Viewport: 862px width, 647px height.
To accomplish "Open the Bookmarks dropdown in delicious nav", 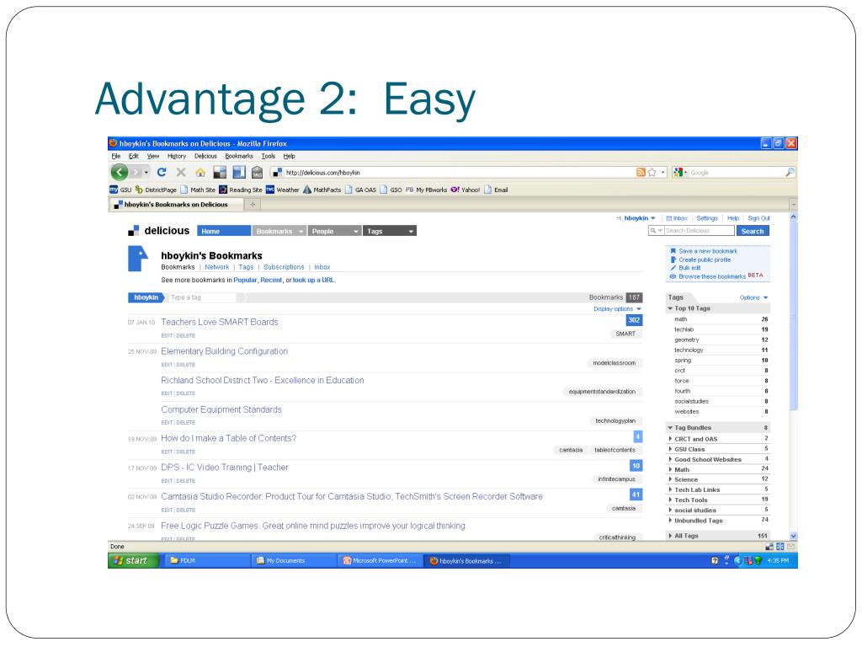I will [x=279, y=231].
